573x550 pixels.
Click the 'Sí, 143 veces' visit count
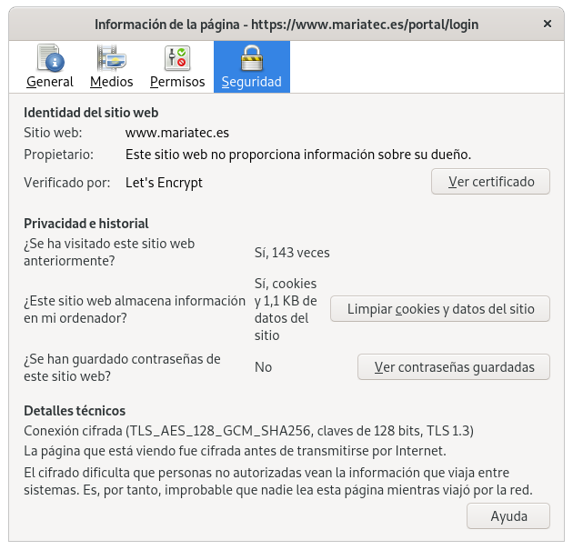tap(292, 253)
